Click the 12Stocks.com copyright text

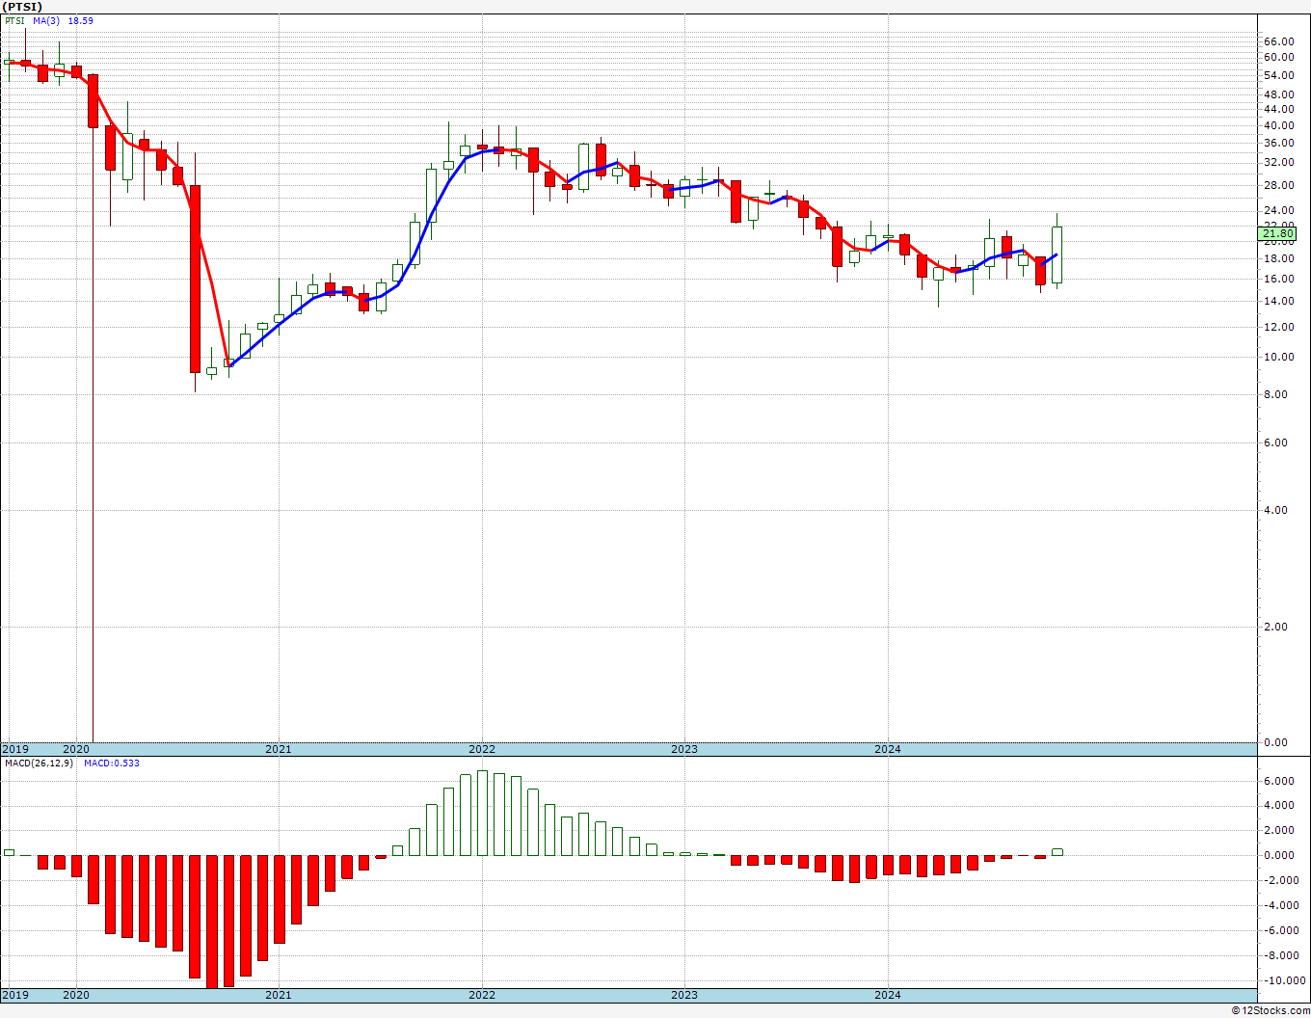pyautogui.click(x=1271, y=1010)
